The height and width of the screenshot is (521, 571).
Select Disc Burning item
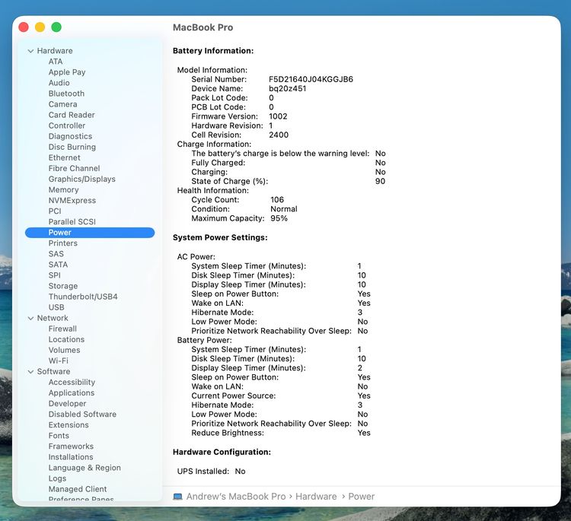pos(72,147)
